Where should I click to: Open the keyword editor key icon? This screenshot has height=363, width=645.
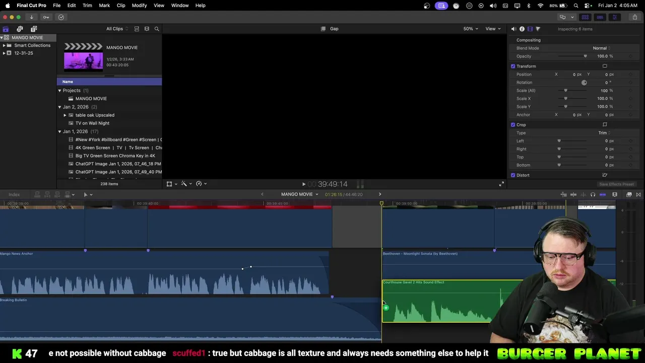tap(46, 17)
